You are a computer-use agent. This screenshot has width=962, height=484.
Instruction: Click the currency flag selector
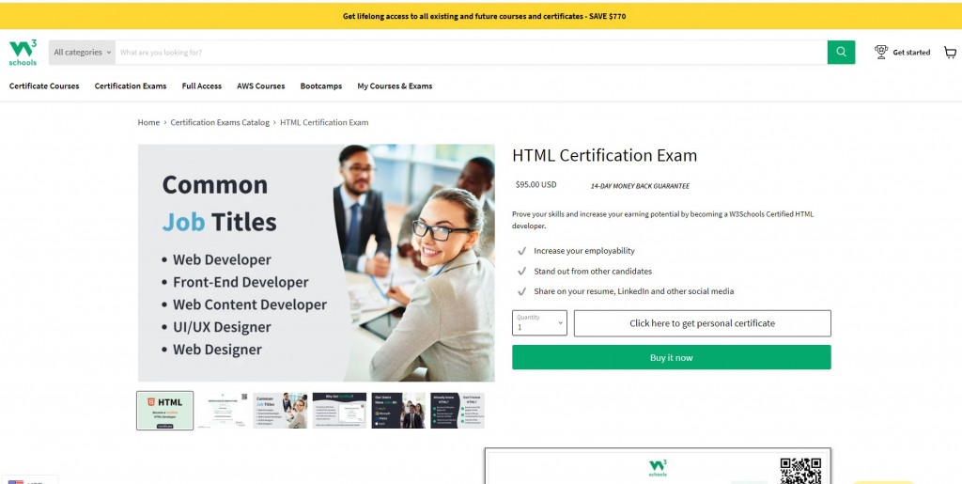point(28,480)
